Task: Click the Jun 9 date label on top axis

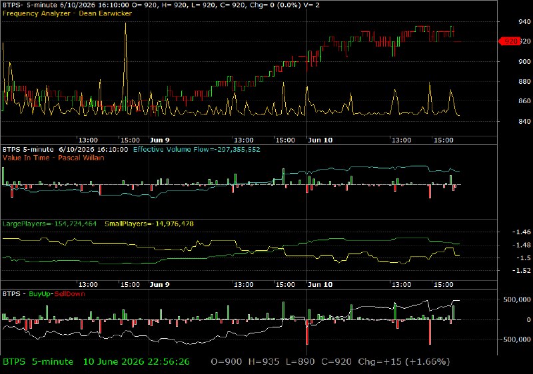Action: [x=159, y=140]
